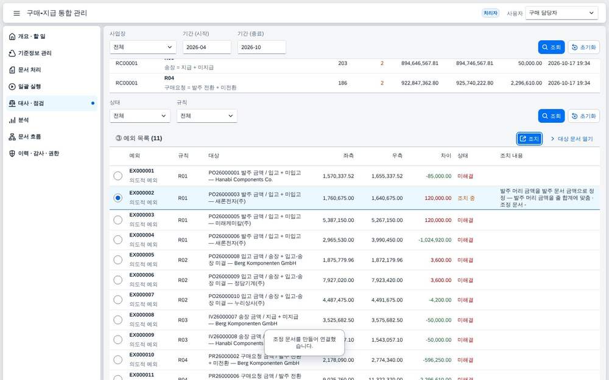Screen dimensions: 609x380
Task: Click the 기간 (시작) date field
Action: (206, 47)
